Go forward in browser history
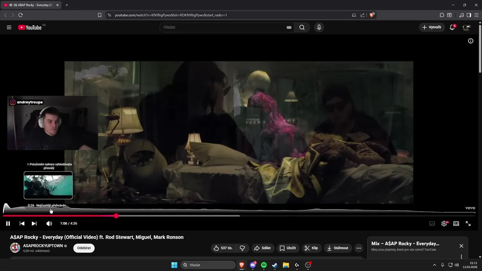Screen dimensions: 482x271 click(13, 15)
